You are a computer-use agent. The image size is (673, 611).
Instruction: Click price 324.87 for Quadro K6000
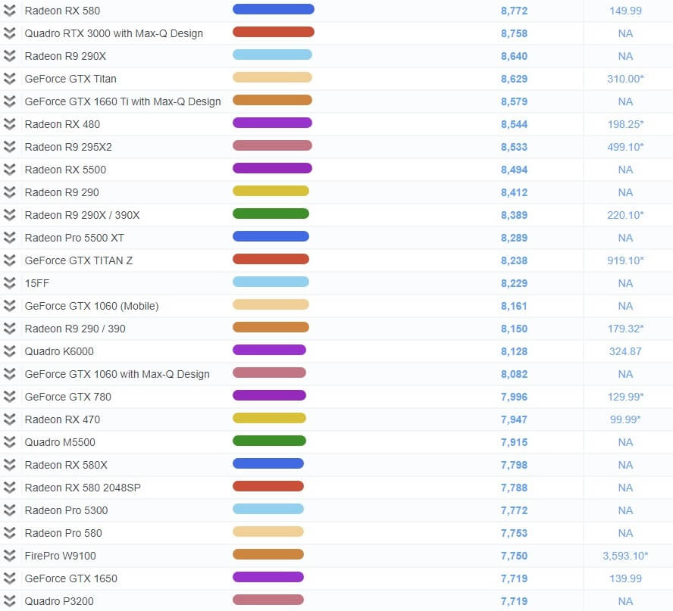coord(625,351)
